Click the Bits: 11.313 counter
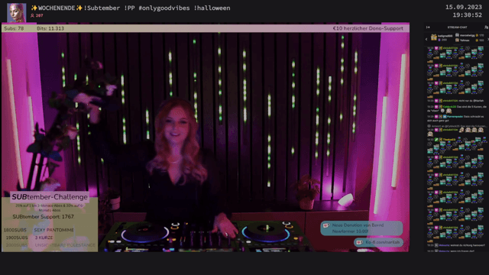The image size is (489, 275). pos(50,28)
